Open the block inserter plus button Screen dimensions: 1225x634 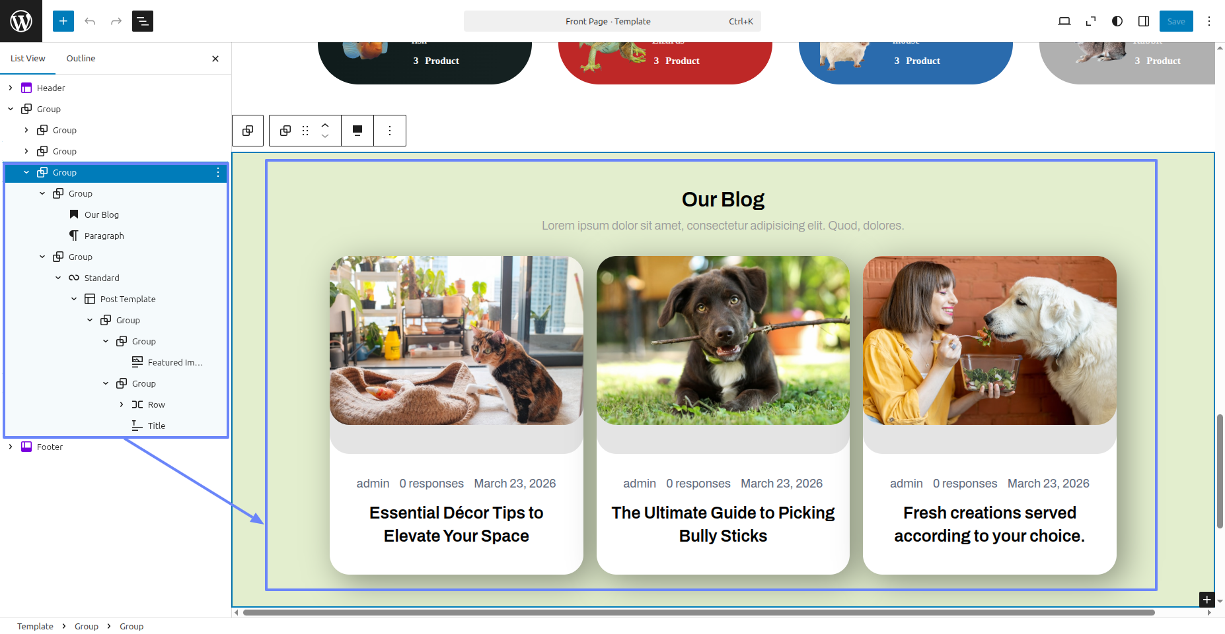coord(63,21)
